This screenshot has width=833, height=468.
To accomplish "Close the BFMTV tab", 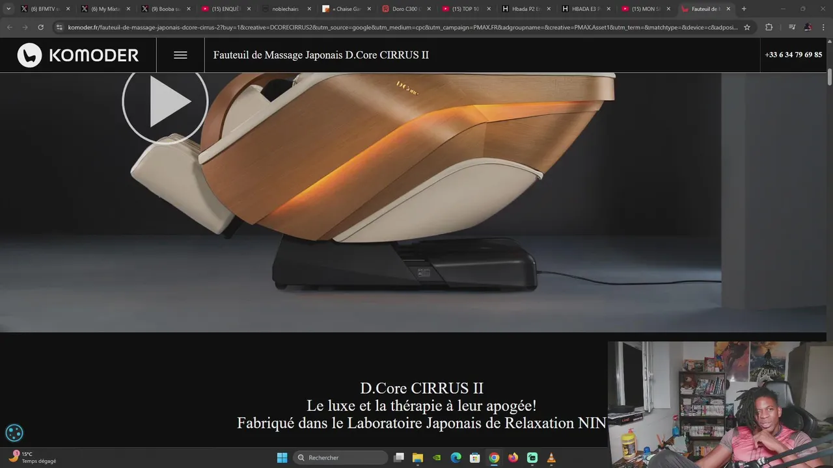I will [x=68, y=9].
